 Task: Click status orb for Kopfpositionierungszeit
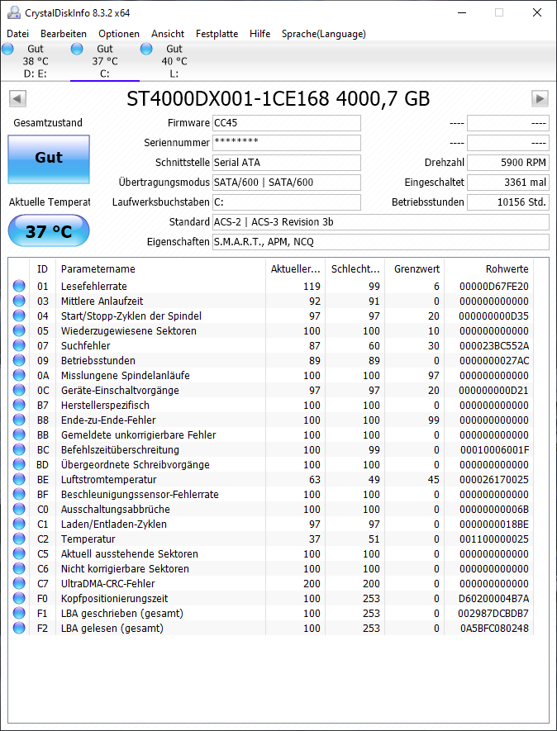pos(19,599)
